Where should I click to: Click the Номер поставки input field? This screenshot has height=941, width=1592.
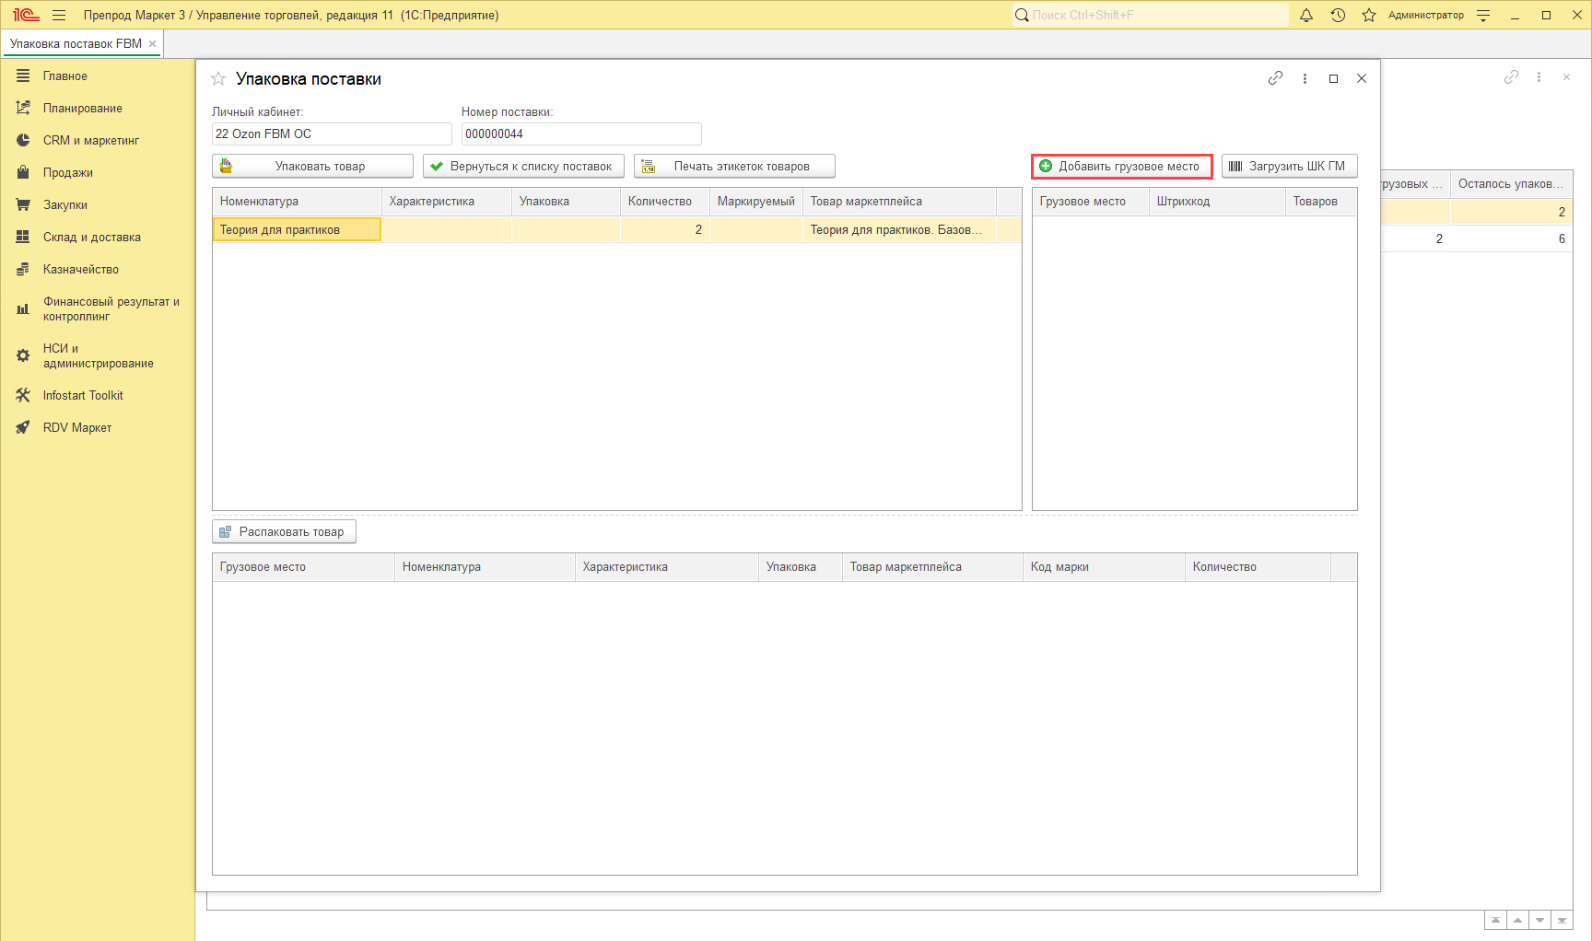[x=580, y=134]
